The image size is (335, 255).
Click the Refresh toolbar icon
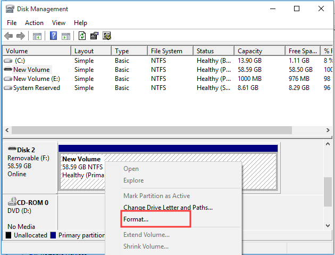click(82, 36)
